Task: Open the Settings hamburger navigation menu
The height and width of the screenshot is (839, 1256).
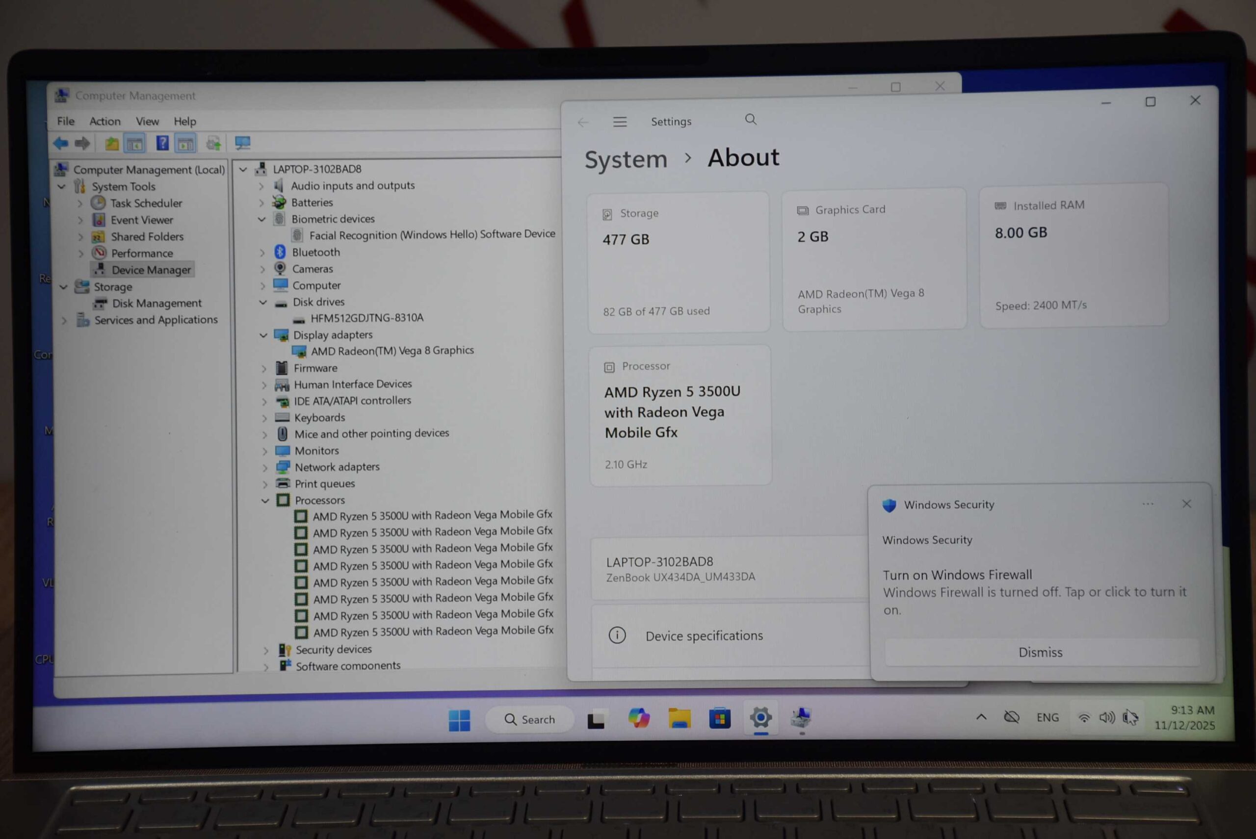Action: click(620, 122)
